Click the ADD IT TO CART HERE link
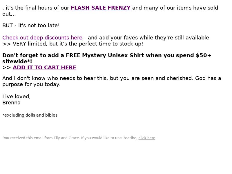Image resolution: width=232 pixels, height=174 pixels. 44,68
